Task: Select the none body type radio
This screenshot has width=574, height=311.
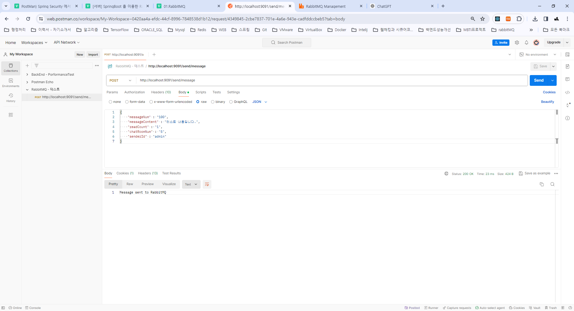Action: (x=110, y=102)
